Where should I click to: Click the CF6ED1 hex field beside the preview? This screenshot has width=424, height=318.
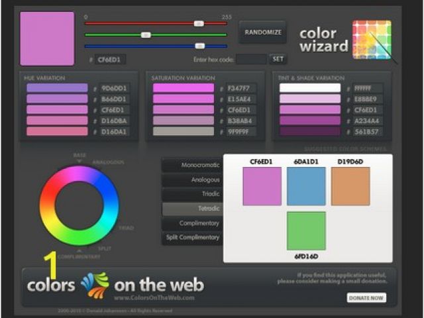point(110,60)
